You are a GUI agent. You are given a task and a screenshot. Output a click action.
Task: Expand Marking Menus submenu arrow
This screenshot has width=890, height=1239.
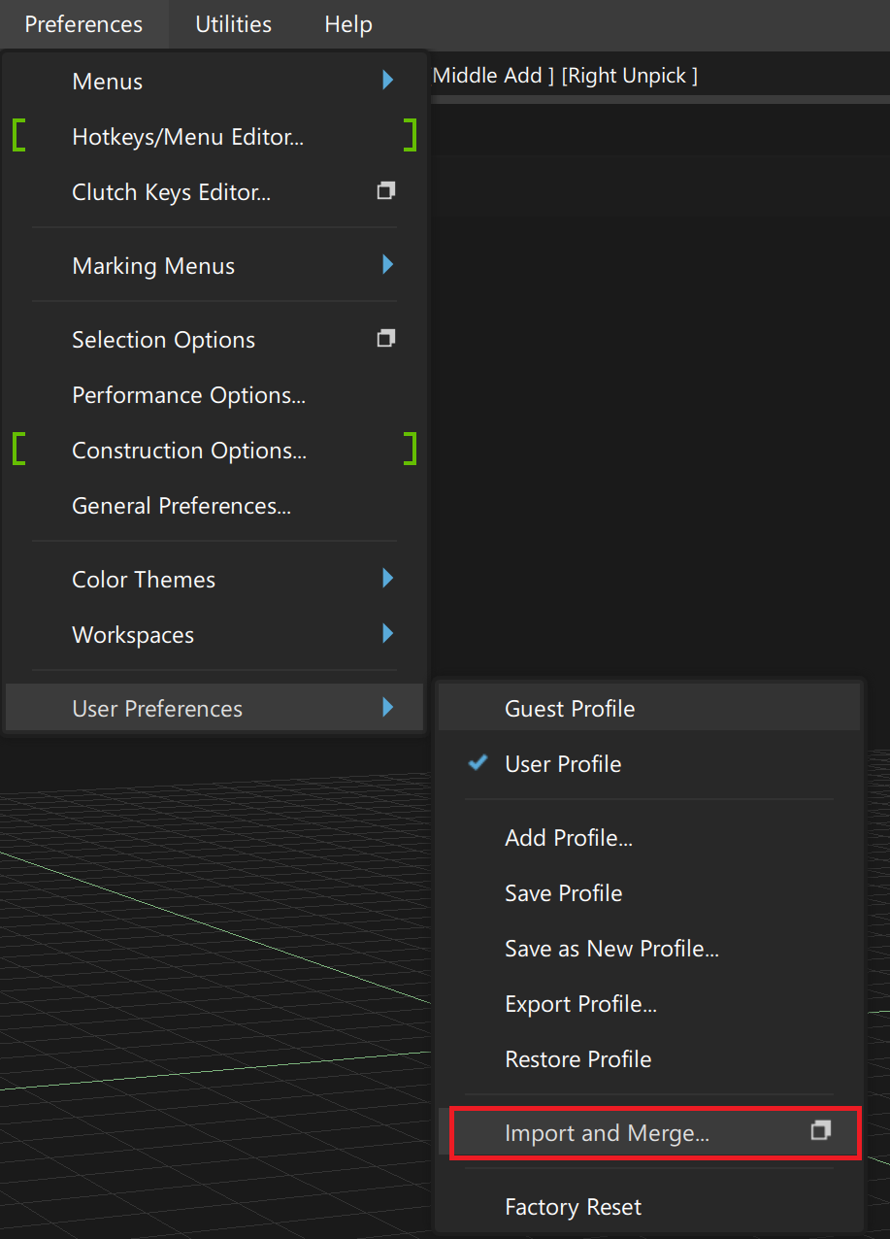click(x=388, y=265)
